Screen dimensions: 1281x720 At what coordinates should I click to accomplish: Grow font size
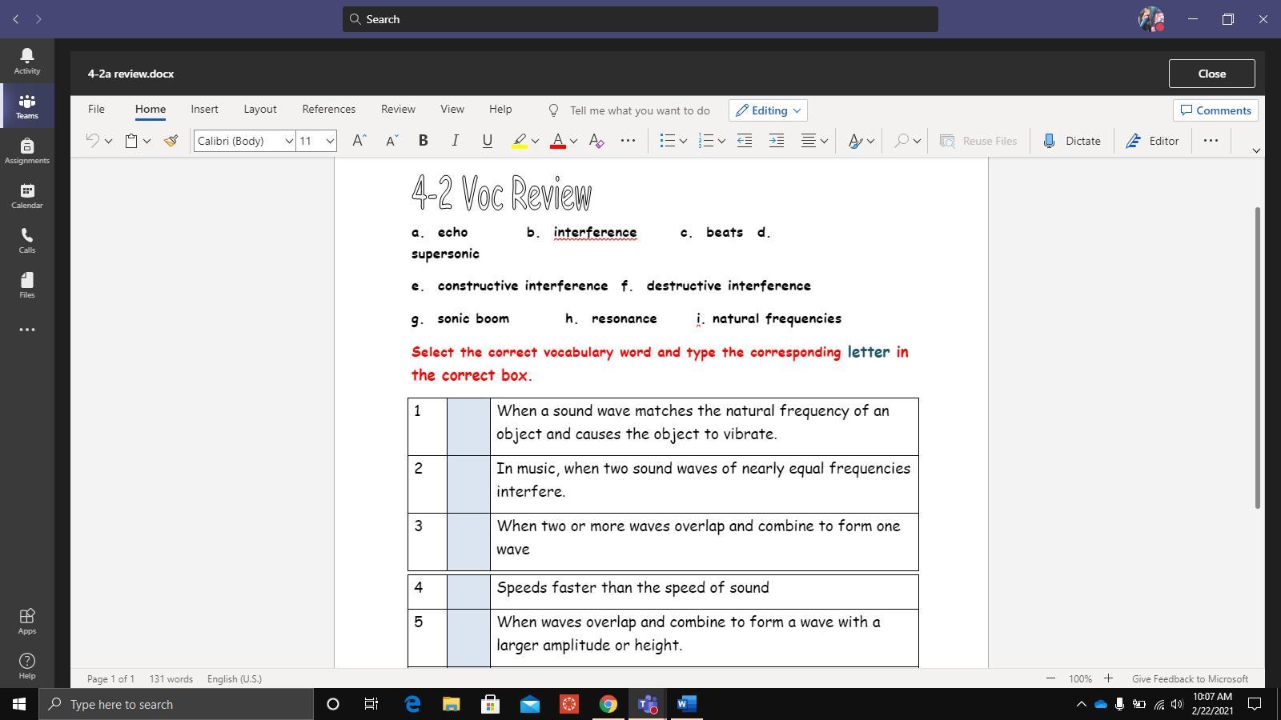[359, 141]
